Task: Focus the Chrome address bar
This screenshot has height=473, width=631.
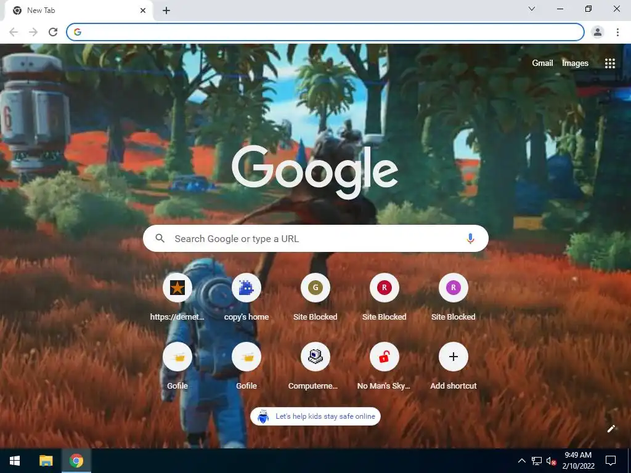Action: coord(325,32)
